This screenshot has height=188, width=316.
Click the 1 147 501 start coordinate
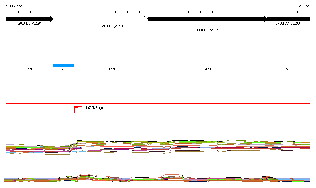coord(14,6)
